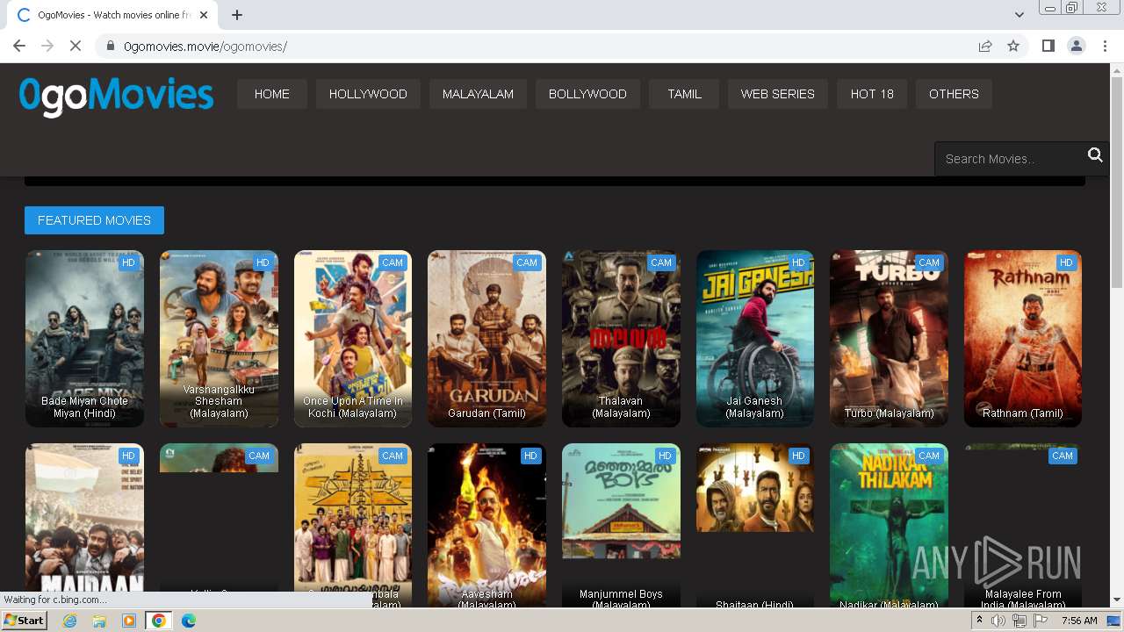Click the Malayalee From India title link
The width and height of the screenshot is (1124, 632).
[x=1023, y=600]
